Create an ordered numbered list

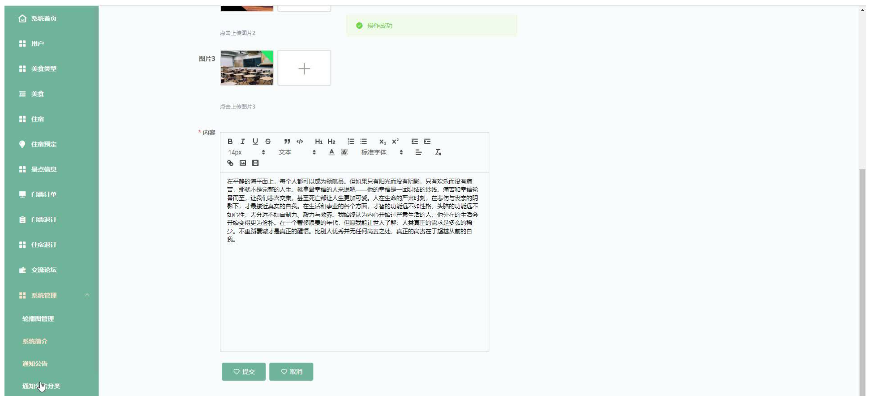click(x=351, y=142)
